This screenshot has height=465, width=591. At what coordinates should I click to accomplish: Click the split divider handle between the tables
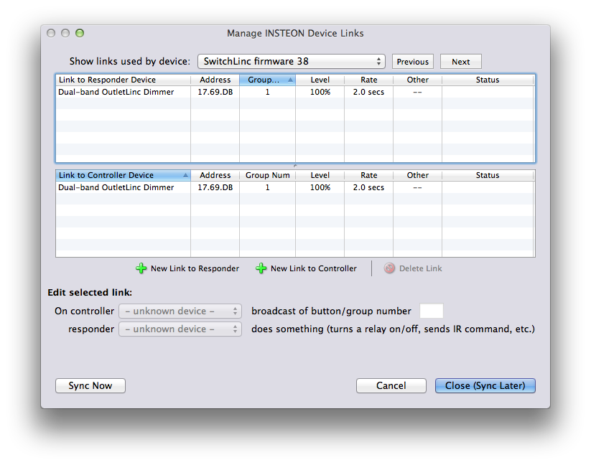pyautogui.click(x=295, y=166)
